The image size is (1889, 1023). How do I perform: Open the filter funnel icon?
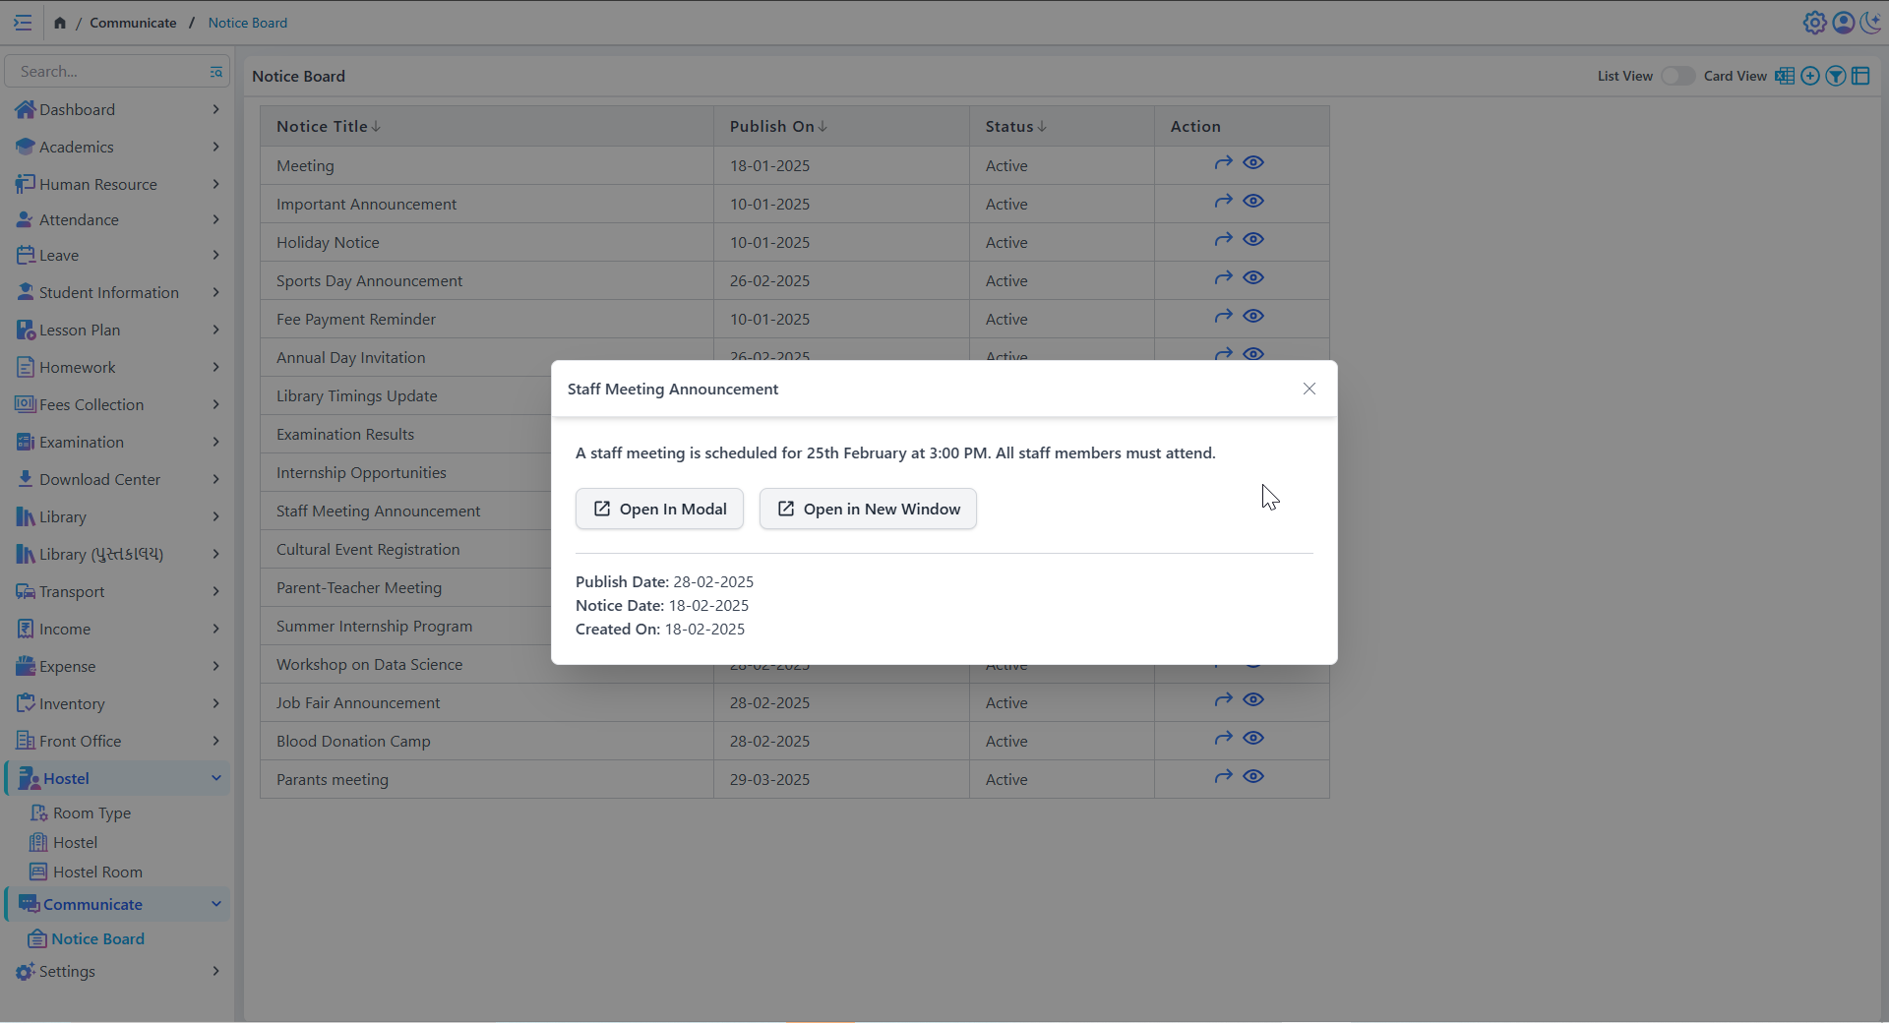(x=1835, y=76)
